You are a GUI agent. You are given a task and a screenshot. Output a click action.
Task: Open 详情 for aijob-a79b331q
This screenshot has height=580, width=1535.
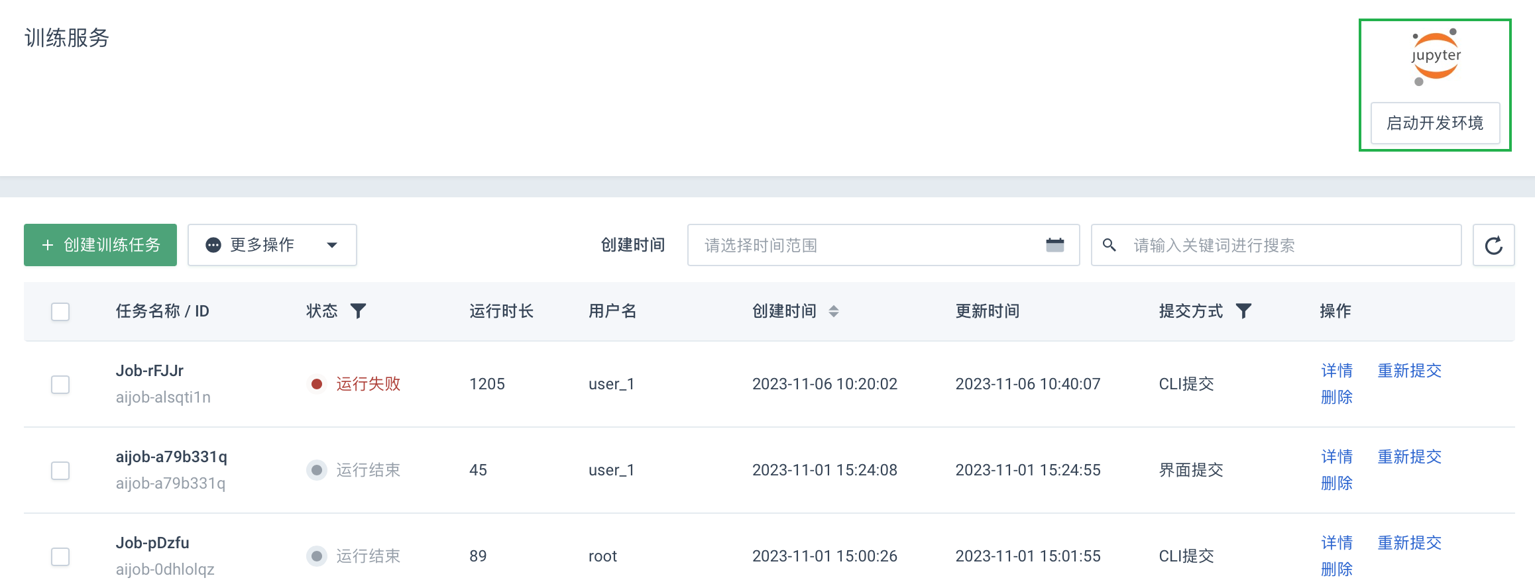click(x=1336, y=457)
